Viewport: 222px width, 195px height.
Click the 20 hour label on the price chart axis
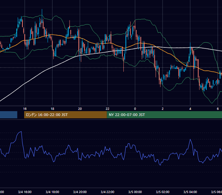(80, 109)
